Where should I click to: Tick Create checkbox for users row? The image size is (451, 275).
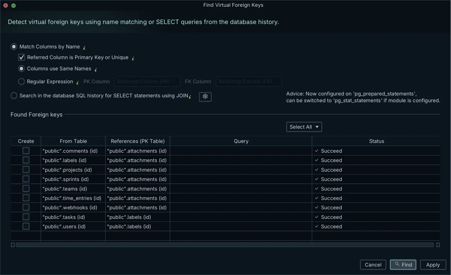coord(26,226)
